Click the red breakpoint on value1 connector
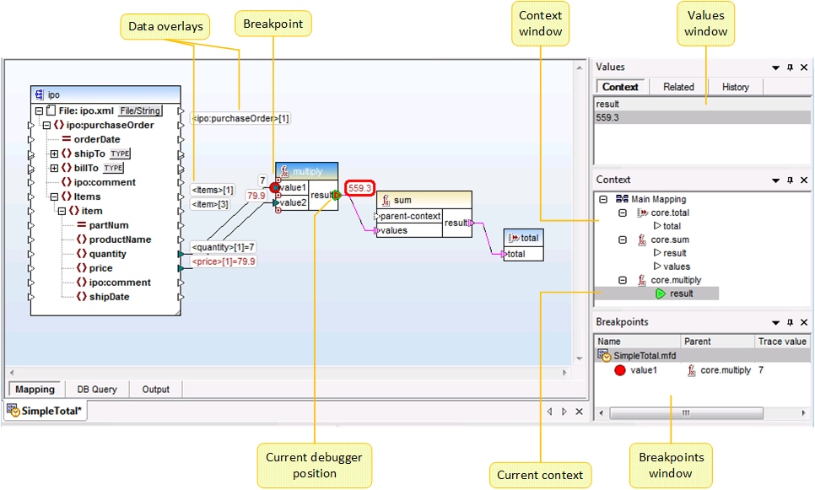 point(274,187)
